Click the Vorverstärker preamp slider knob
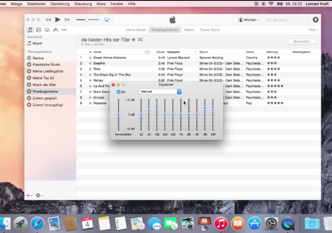This screenshot has height=233, width=332. pyautogui.click(x=119, y=115)
